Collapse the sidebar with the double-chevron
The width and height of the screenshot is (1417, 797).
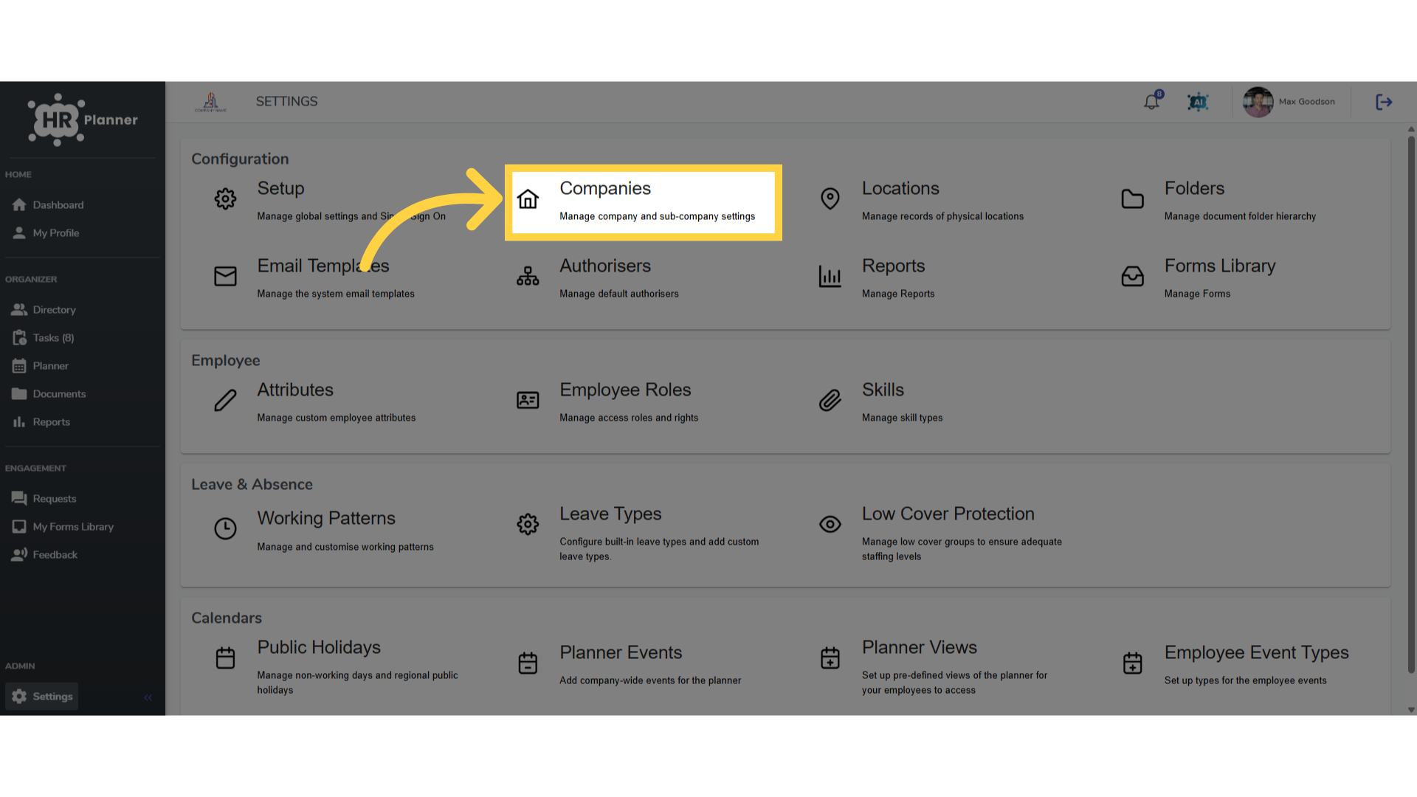(148, 697)
